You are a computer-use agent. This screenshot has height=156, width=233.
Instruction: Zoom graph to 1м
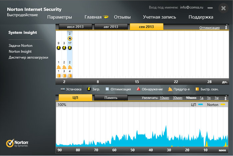pos(217,98)
